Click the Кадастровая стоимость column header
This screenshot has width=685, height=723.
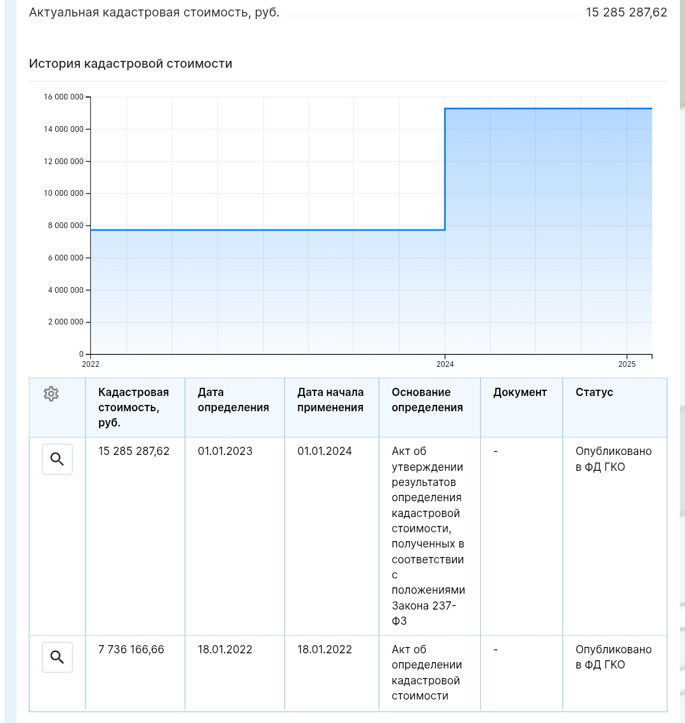[134, 407]
